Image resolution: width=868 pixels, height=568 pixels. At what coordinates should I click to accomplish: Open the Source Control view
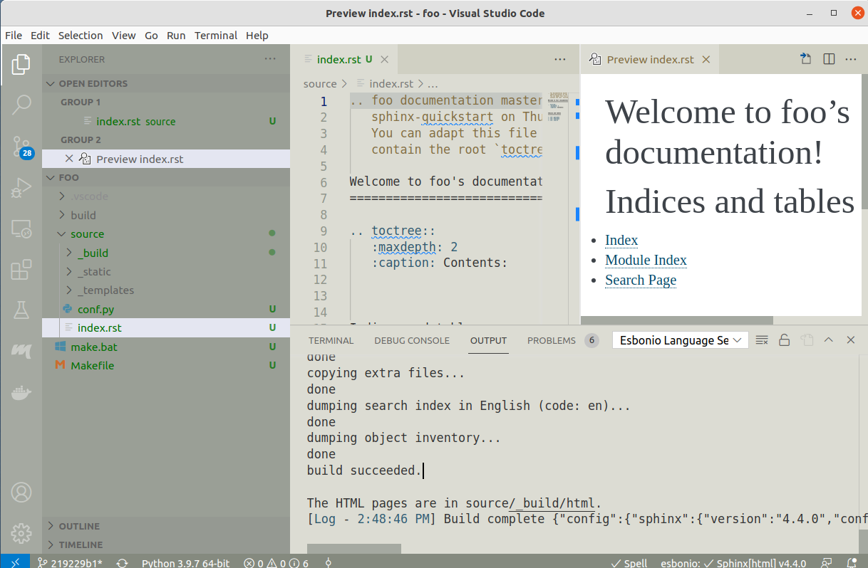point(21,147)
